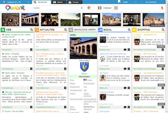Play the video with three women
The width and height of the screenshot is (168, 113).
50,20
